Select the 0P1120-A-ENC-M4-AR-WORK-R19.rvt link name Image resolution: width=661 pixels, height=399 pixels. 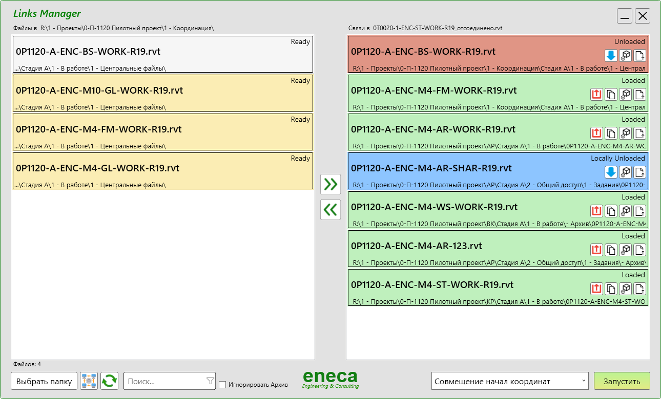433,129
